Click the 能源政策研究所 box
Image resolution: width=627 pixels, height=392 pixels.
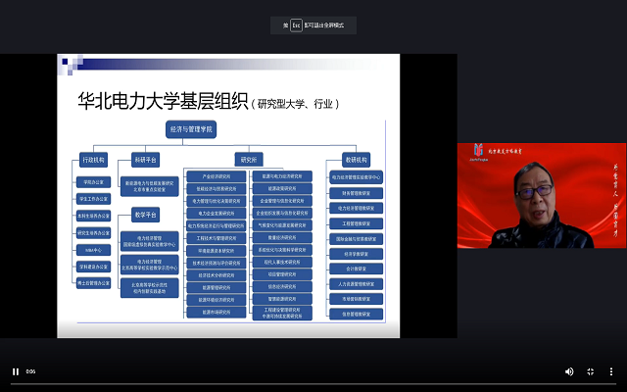[282, 188]
